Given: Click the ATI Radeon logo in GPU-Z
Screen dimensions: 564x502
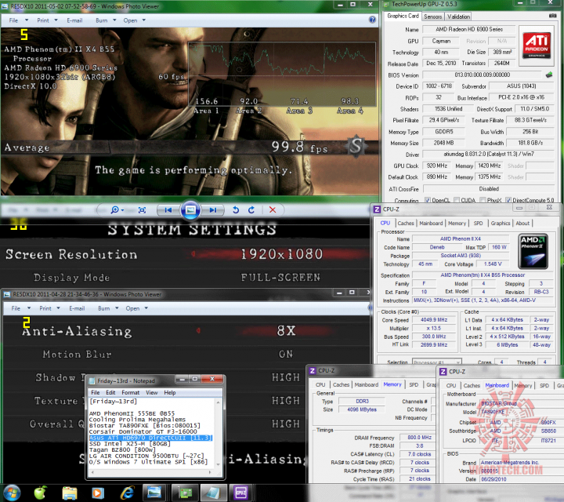Looking at the screenshot, I should tap(537, 45).
